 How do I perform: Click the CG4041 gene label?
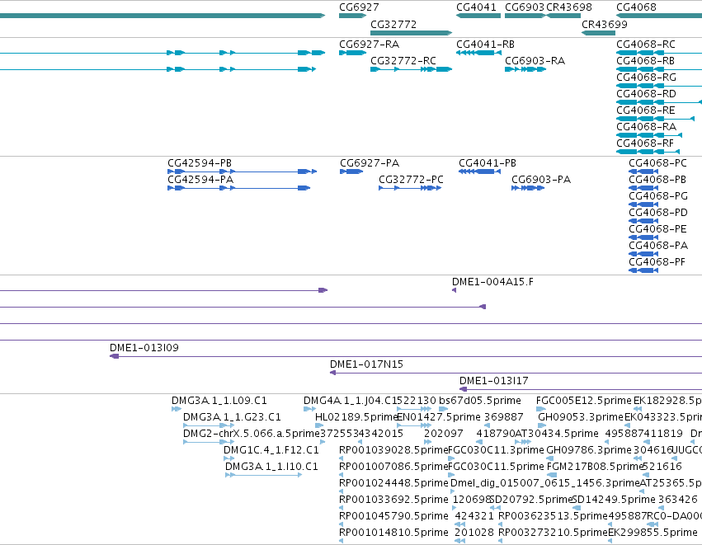476,7
